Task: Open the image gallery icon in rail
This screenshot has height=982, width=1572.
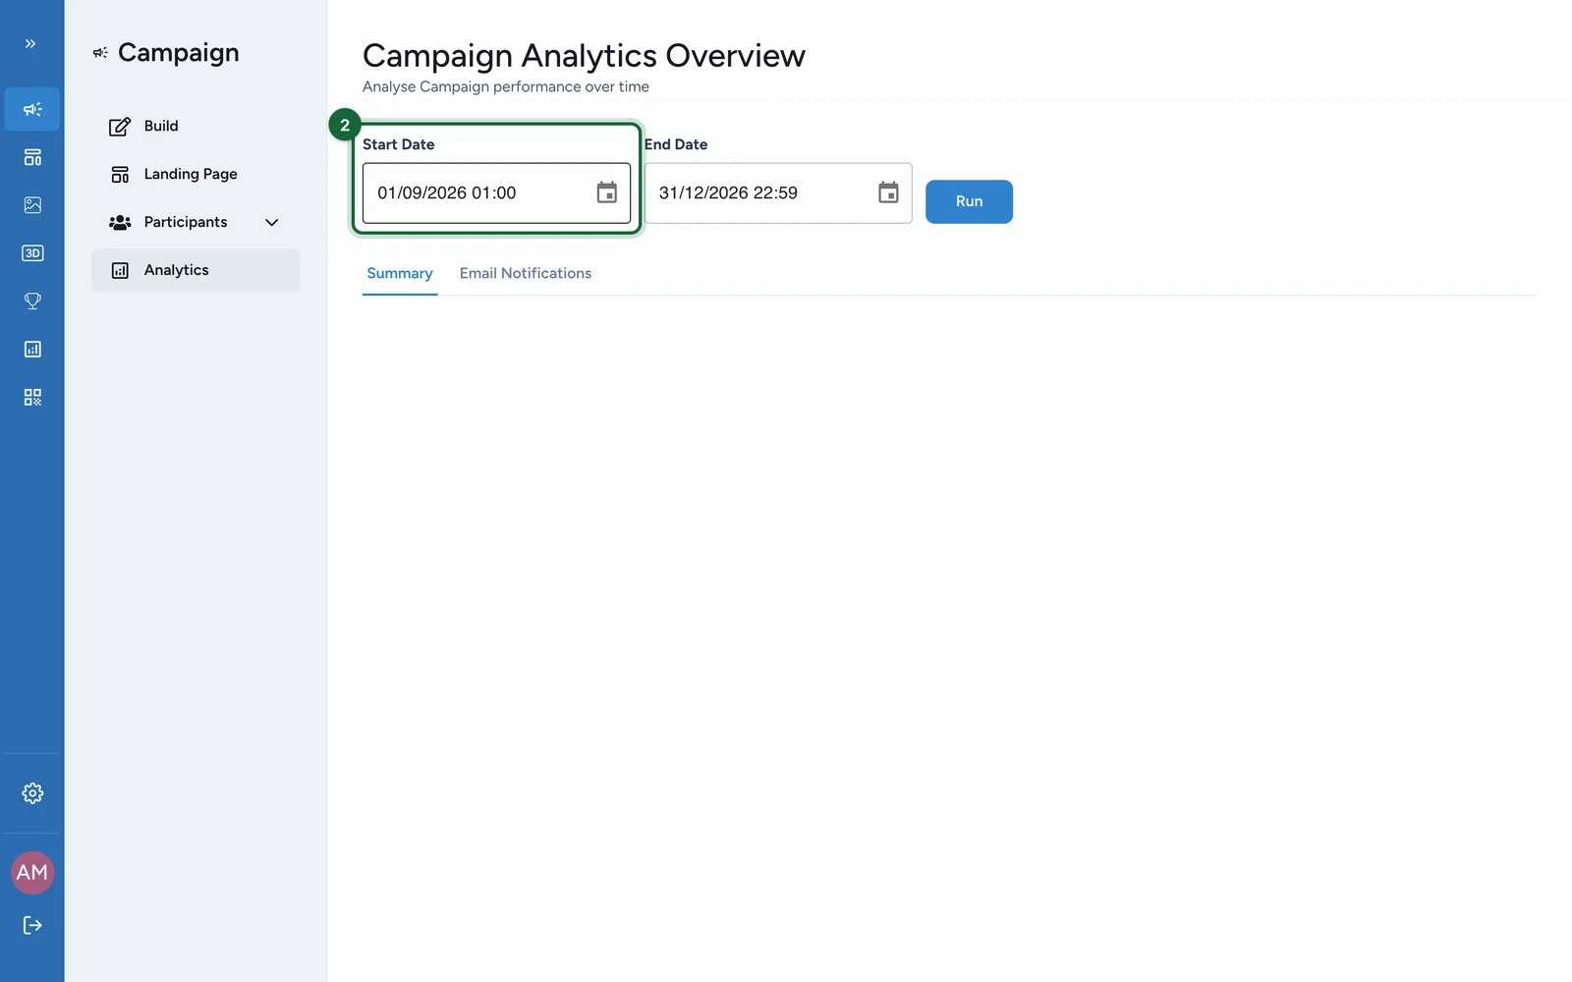Action: pos(32,205)
